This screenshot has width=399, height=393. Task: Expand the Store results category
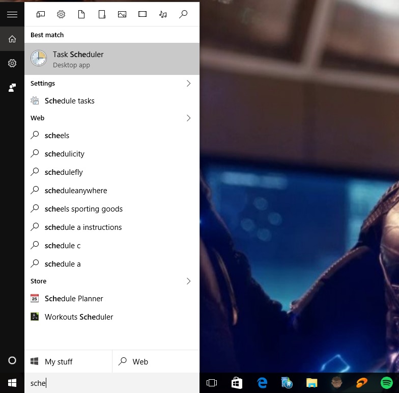pyautogui.click(x=112, y=281)
